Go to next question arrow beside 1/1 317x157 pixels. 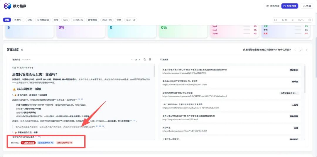pyautogui.click(x=307, y=50)
